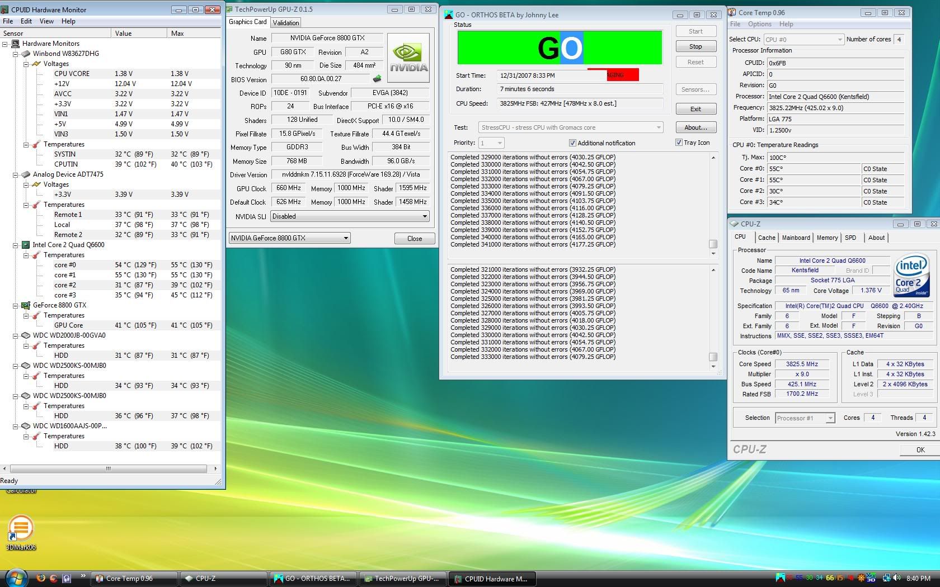Click the lower ORTHOS log scrollbar thumb
The width and height of the screenshot is (940, 587).
(713, 357)
